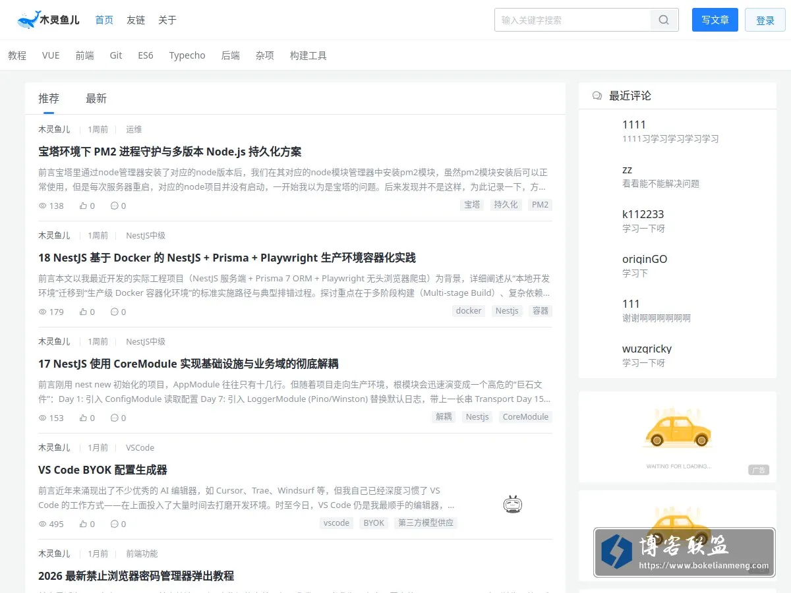
Task: Click the search magnifier icon
Action: click(664, 20)
